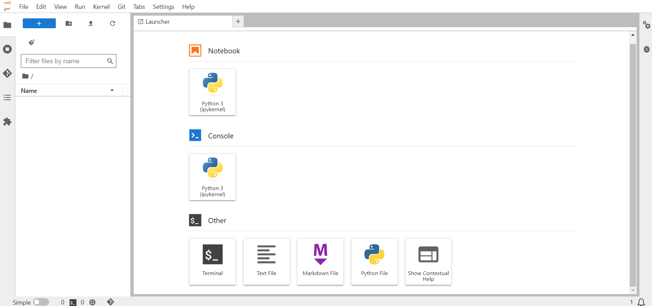The width and height of the screenshot is (652, 306).
Task: Show the Table of Contents panel
Action: coord(7,98)
